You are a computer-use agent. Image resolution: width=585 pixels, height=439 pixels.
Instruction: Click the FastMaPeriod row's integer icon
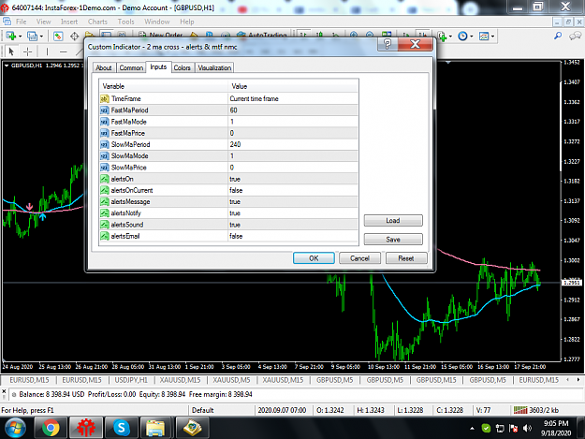point(105,110)
